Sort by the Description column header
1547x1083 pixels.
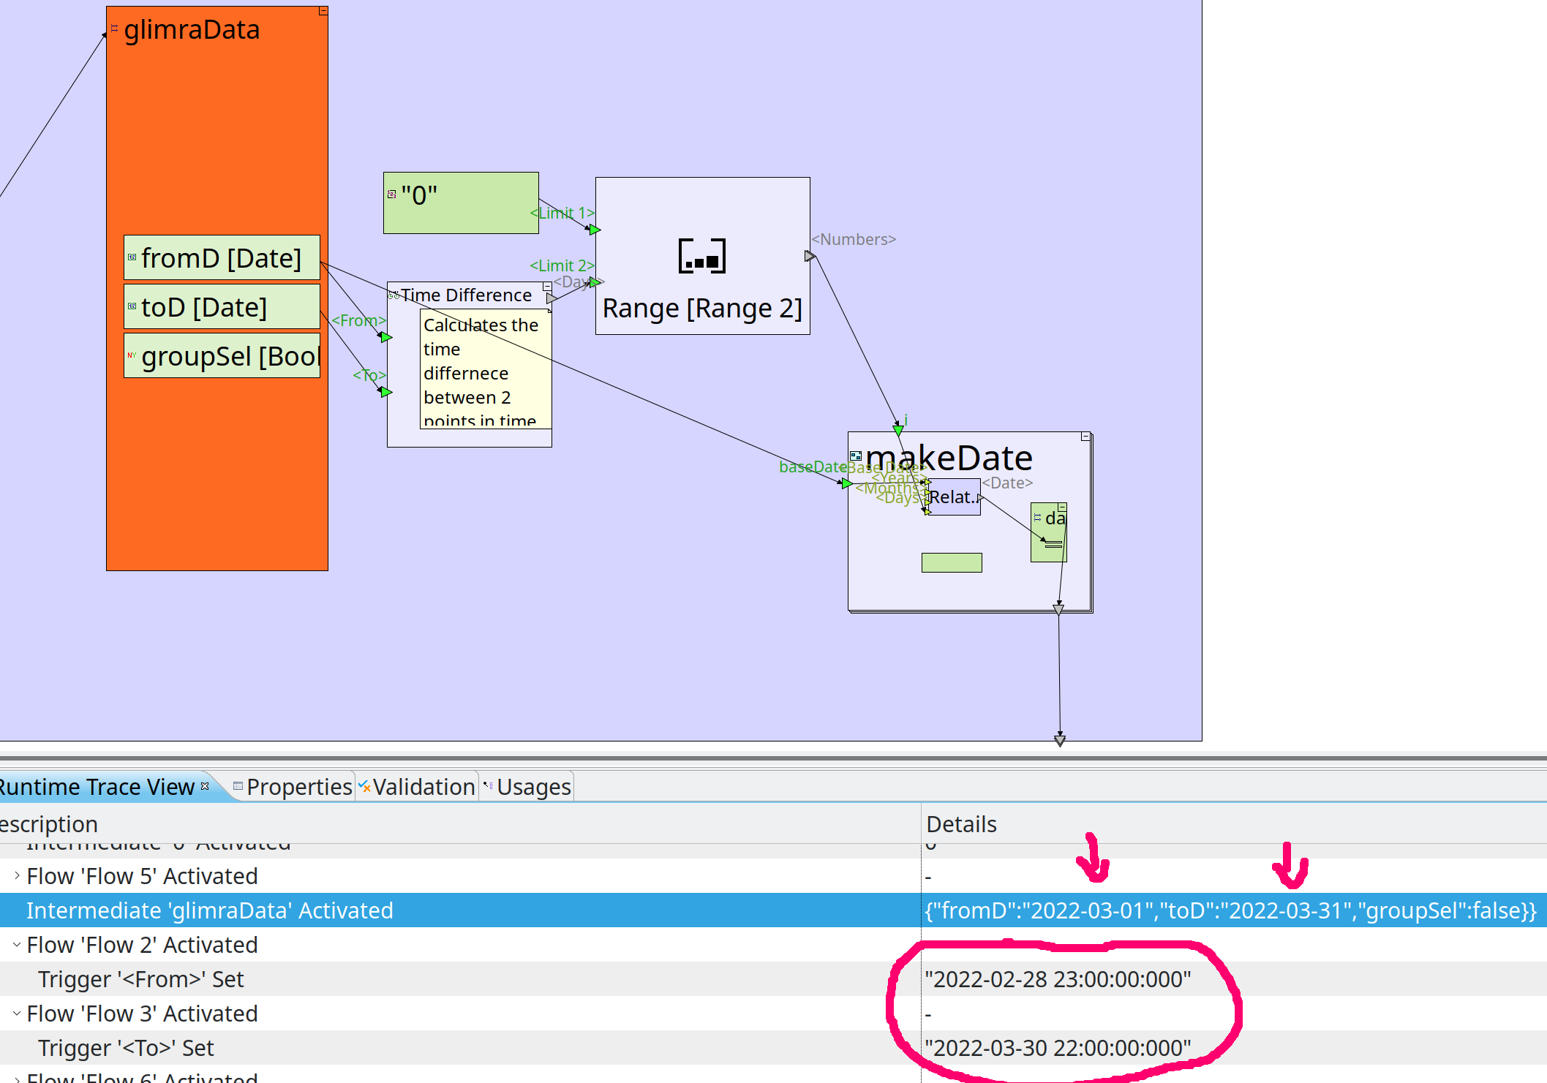(x=460, y=823)
